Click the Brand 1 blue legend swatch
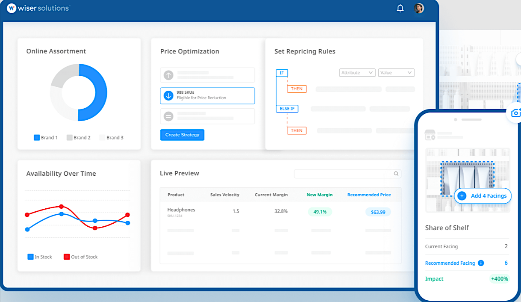 tap(37, 138)
